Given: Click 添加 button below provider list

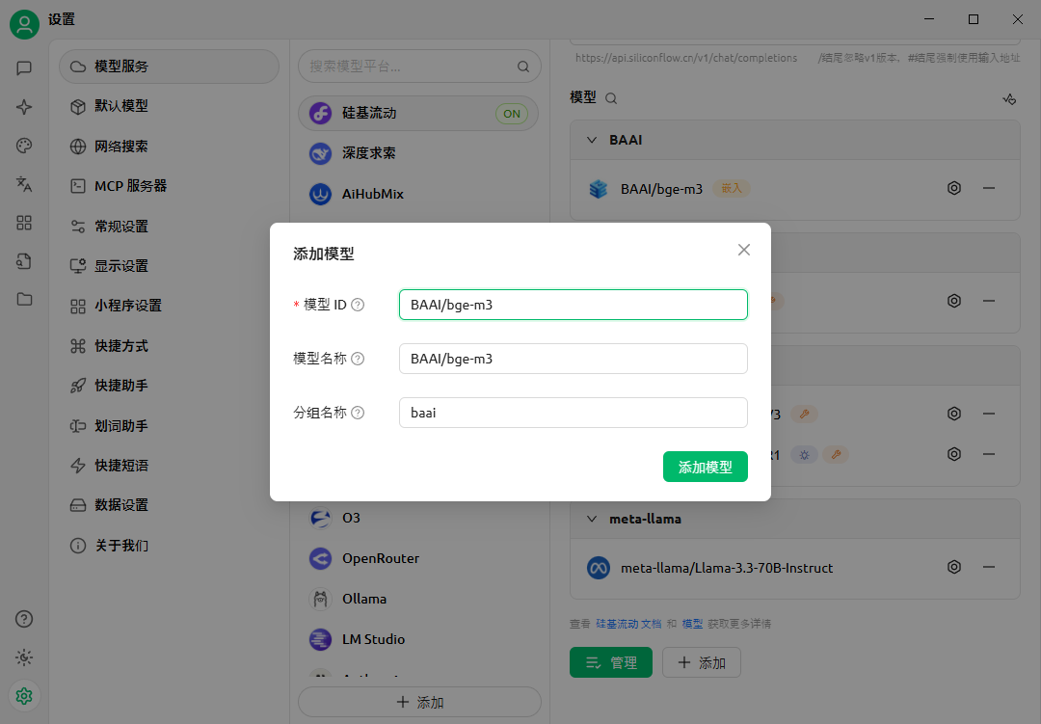Looking at the screenshot, I should [419, 702].
